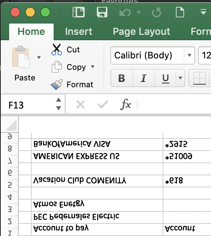Click the yellow minimize window button
Viewport: 211px width, 236px height.
tap(30, 12)
